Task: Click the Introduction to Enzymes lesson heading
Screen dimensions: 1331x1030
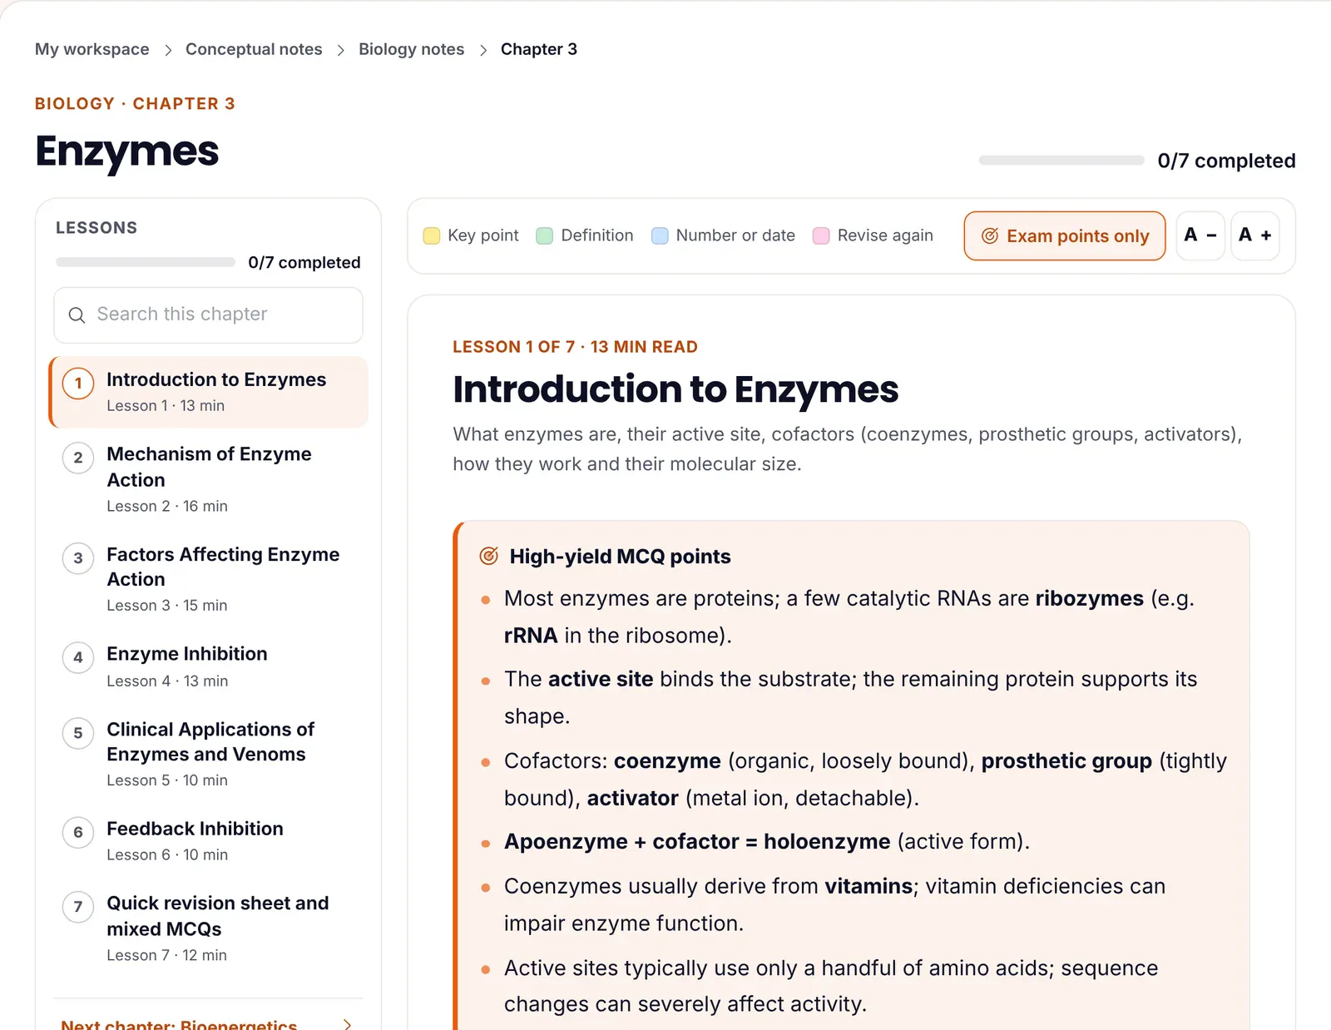Action: [x=675, y=389]
